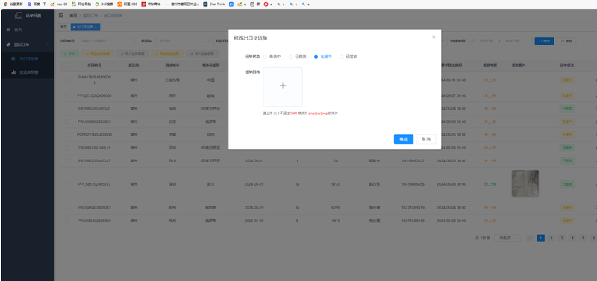
Task: Select the 在途中 radio option
Action: coord(323,57)
